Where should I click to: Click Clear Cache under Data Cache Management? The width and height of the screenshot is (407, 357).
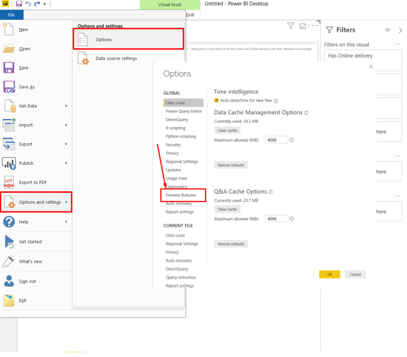coord(227,130)
